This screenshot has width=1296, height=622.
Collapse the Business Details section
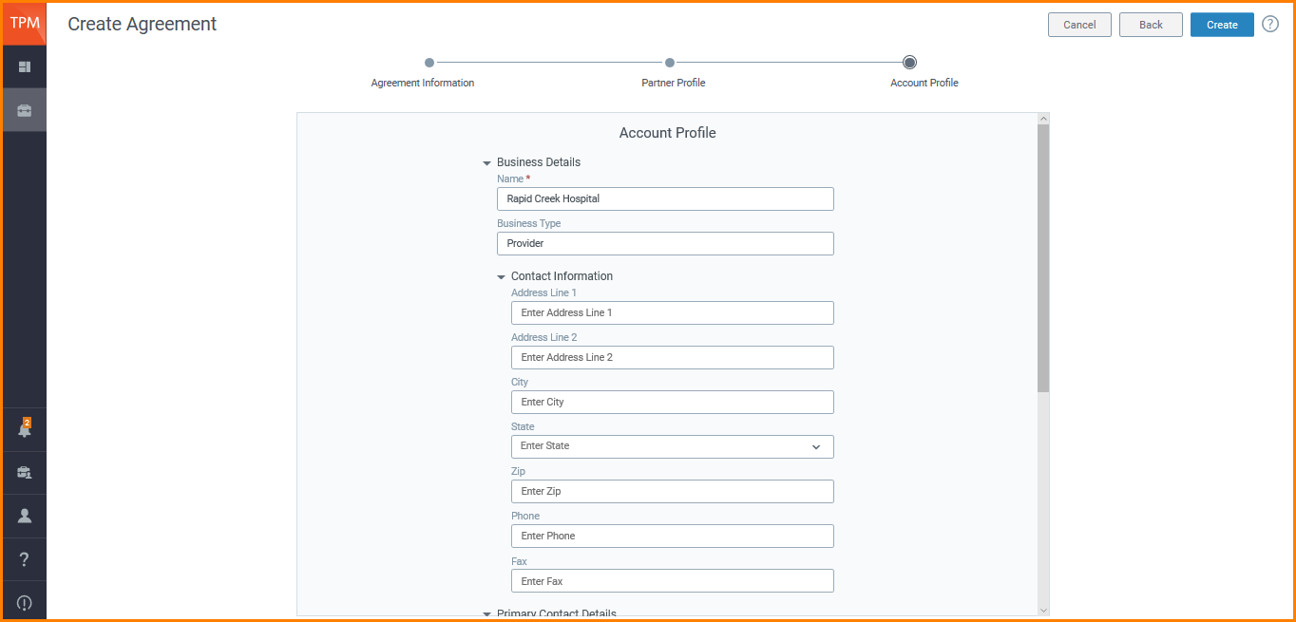[487, 163]
